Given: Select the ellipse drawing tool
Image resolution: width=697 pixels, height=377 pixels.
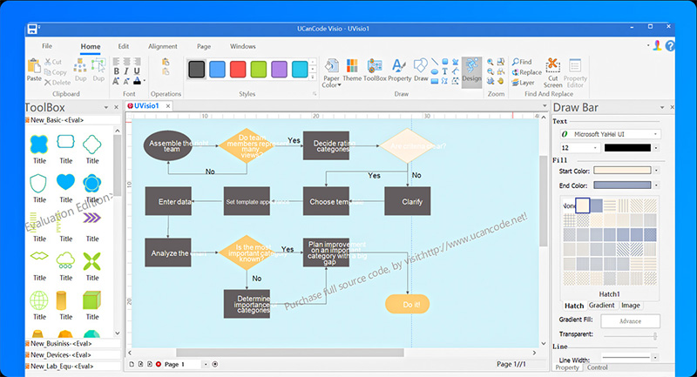Looking at the screenshot, I should [x=434, y=71].
